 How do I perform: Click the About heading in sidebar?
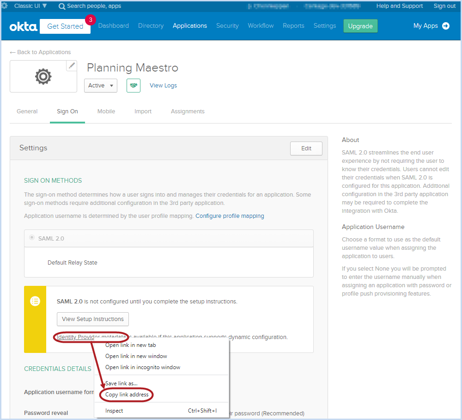350,140
